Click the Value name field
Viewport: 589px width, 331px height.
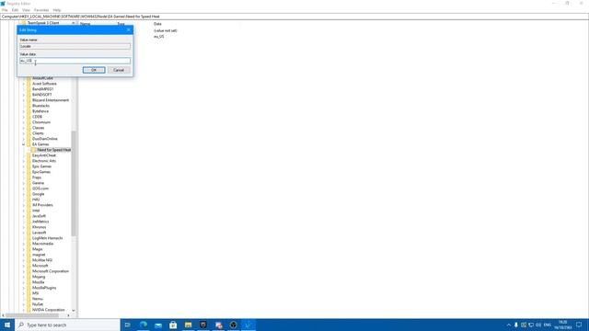(75, 46)
